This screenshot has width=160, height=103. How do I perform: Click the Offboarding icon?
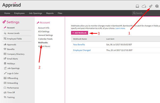coord(5,78)
